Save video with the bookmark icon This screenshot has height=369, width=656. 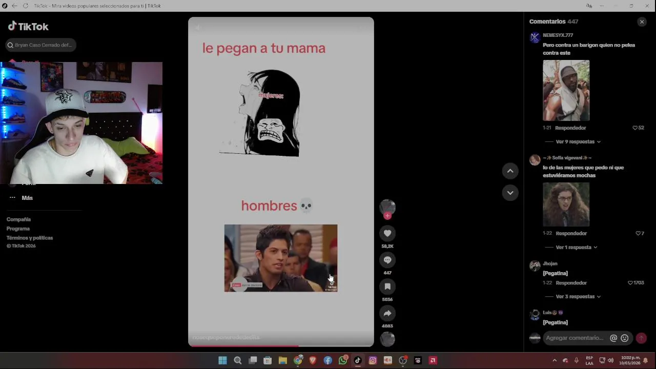tap(387, 286)
